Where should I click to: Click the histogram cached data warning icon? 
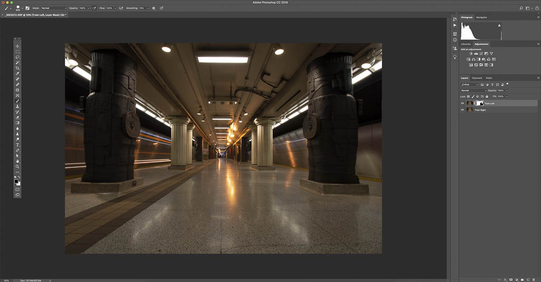coord(499,25)
